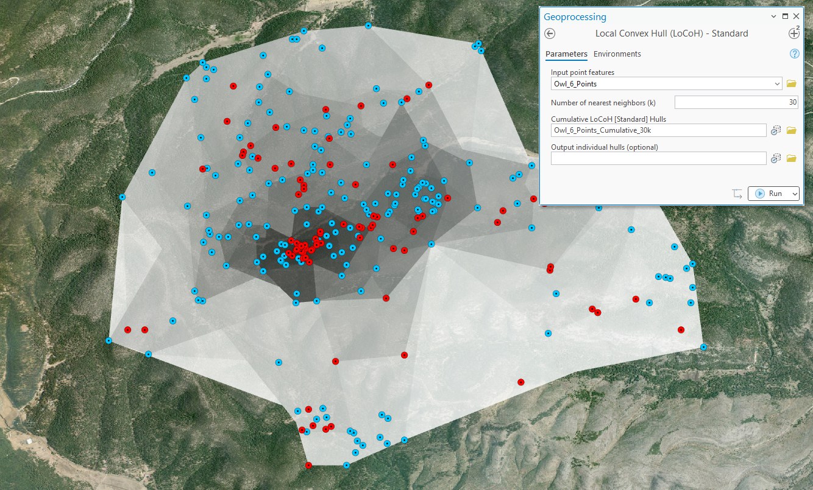Browse for Input point features folder
Viewport: 813px width, 490px height.
coord(792,83)
